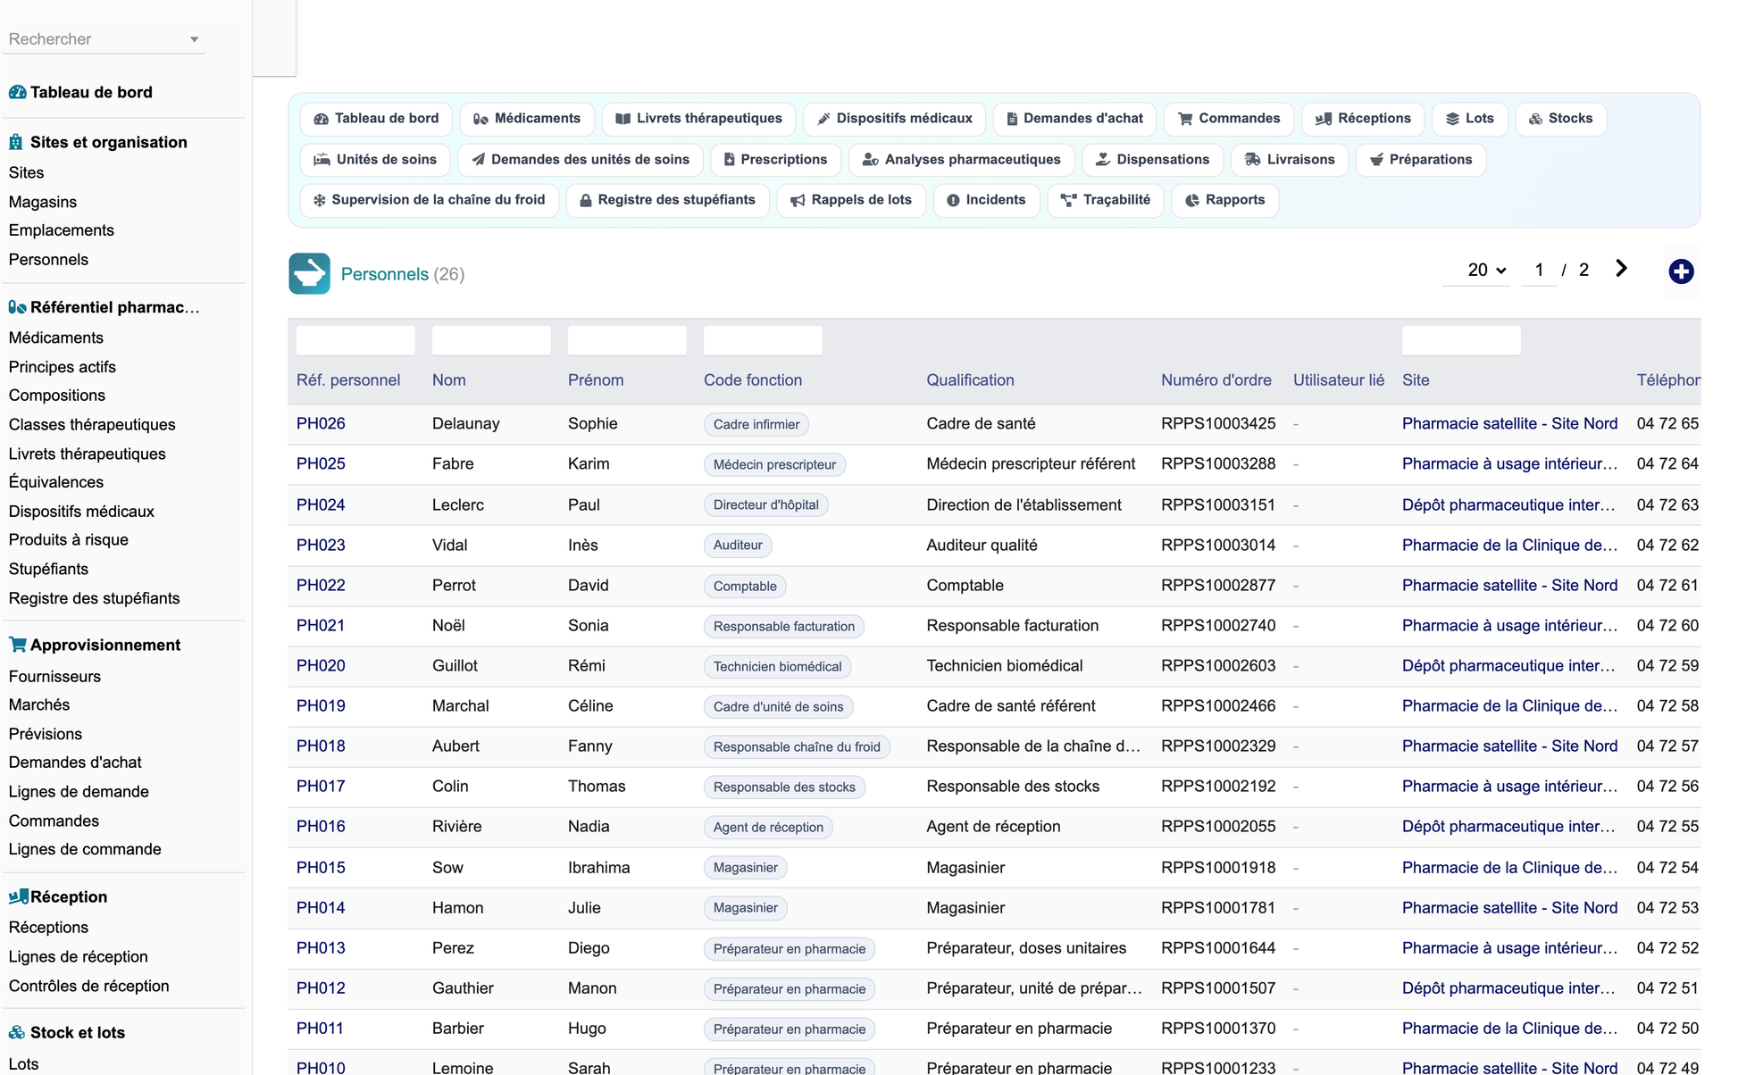Viewport: 1738px width, 1075px height.
Task: Click RPPS10002603 order number cell
Action: coord(1218,666)
